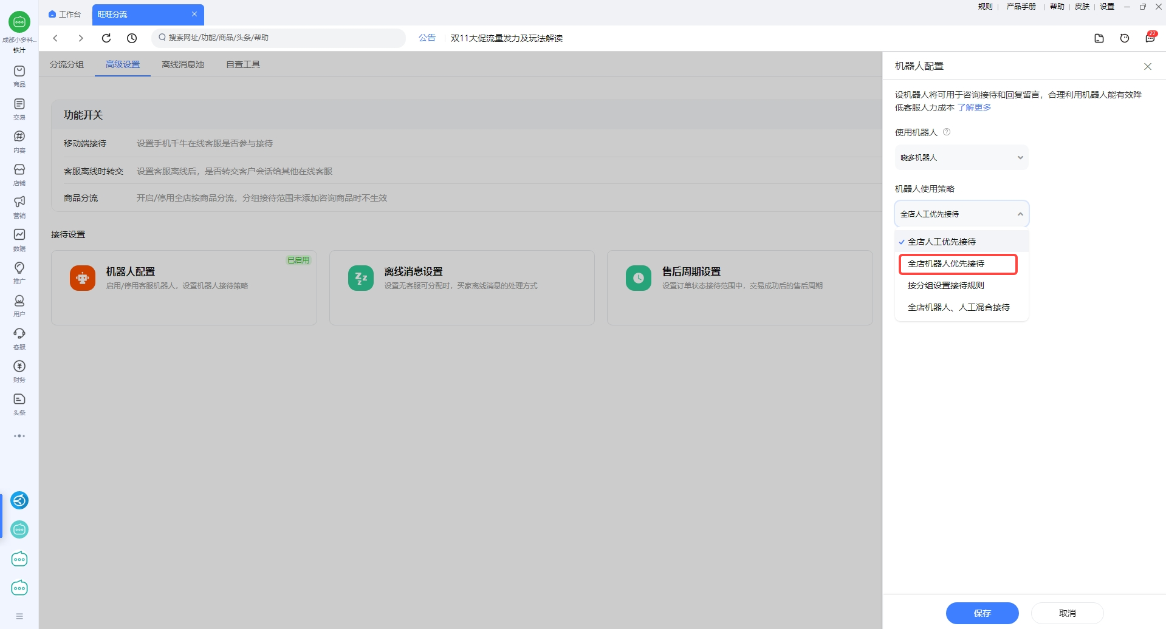
Task: Open the 晓多机器人 robot dropdown
Action: [x=961, y=157]
